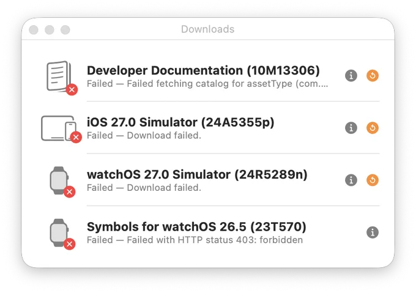
Task: Minimize the Downloads window
Action: (50, 30)
